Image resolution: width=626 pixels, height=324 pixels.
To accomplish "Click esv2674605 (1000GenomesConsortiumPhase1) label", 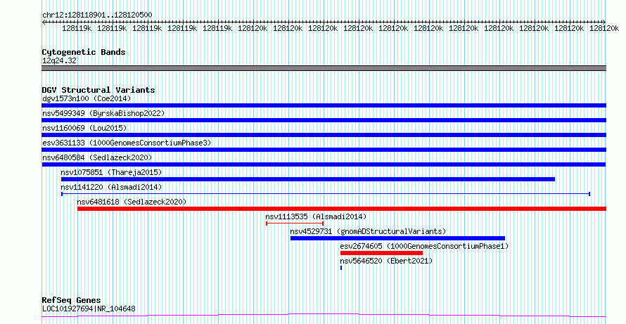I will pos(424,246).
